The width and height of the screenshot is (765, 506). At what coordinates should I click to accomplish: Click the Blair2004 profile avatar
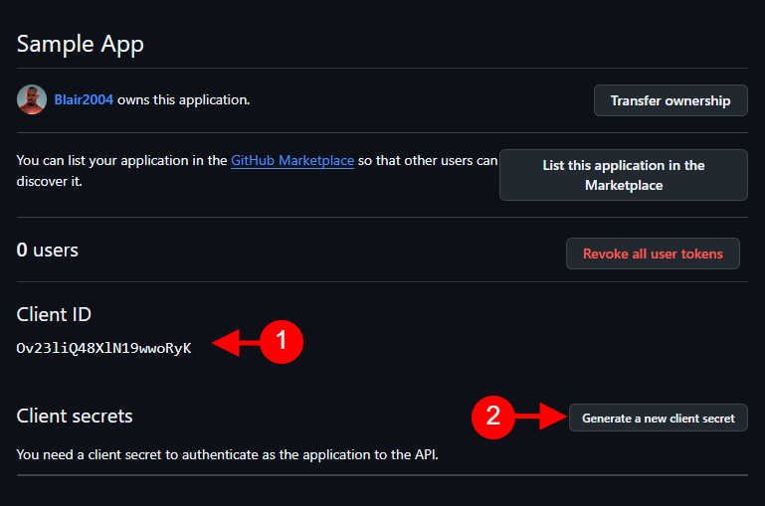pyautogui.click(x=32, y=99)
